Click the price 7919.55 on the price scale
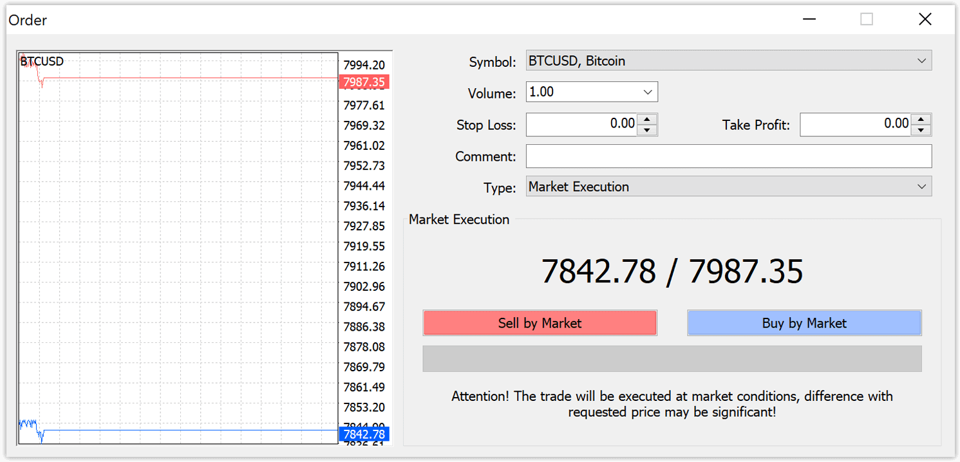The width and height of the screenshot is (960, 462). [365, 246]
